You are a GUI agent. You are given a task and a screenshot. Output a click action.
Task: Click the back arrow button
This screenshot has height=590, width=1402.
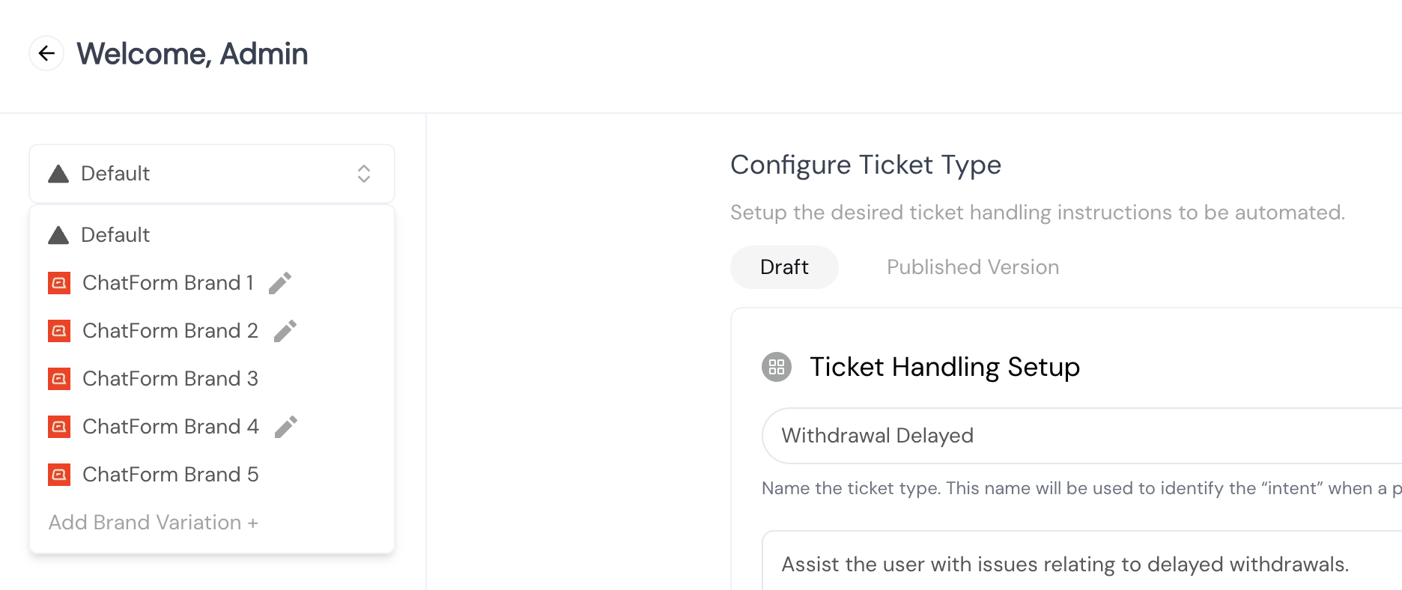46,53
